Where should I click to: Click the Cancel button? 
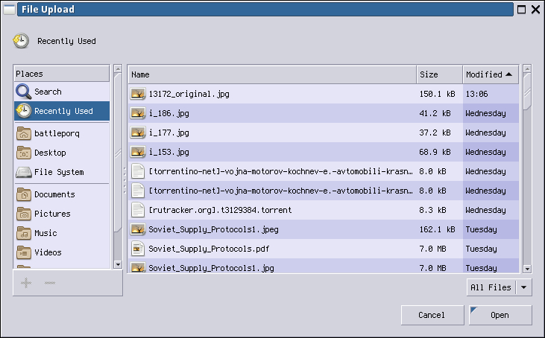[432, 315]
